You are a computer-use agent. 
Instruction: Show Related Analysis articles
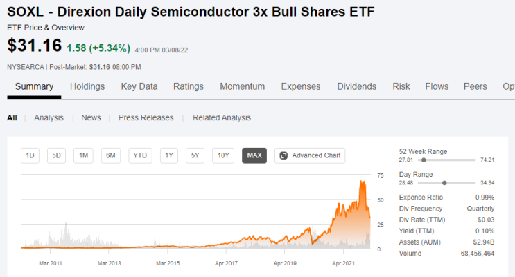(x=222, y=117)
